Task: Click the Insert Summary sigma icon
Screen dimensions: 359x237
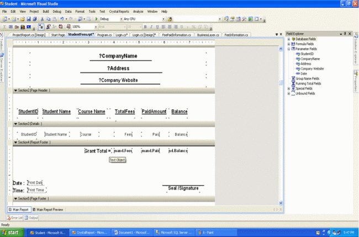Action: coord(4,27)
